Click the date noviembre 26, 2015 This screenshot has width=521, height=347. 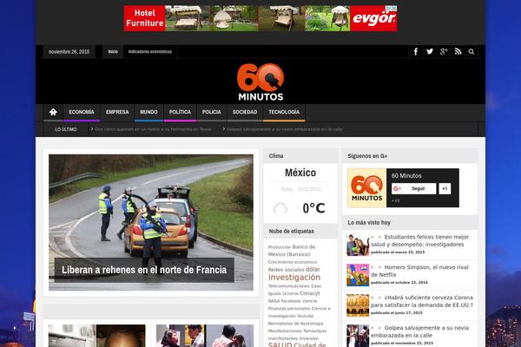[69, 52]
